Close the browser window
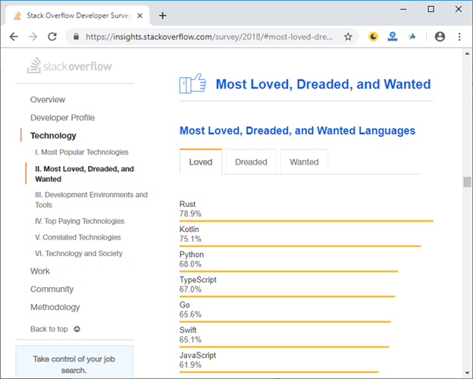 459,9
